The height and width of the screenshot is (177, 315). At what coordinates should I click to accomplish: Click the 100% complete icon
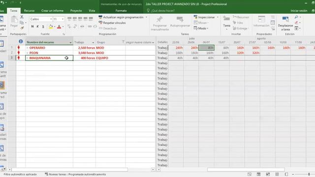coord(91,19)
